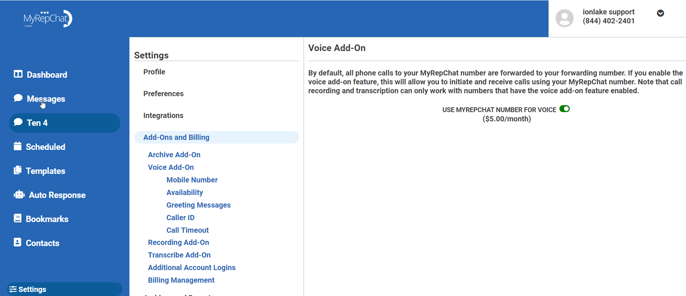
Task: Click the Settings panel heading
Action: point(151,55)
